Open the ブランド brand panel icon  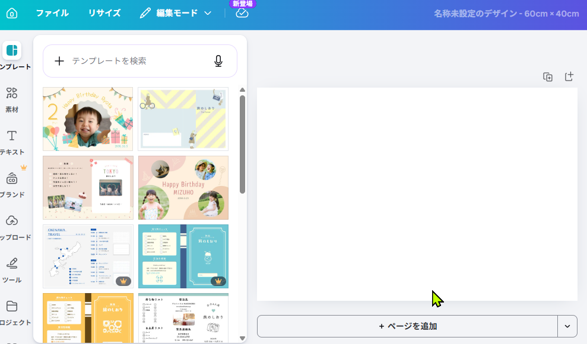(x=12, y=179)
